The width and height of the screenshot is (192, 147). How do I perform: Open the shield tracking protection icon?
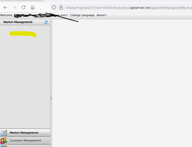pyautogui.click(x=54, y=8)
